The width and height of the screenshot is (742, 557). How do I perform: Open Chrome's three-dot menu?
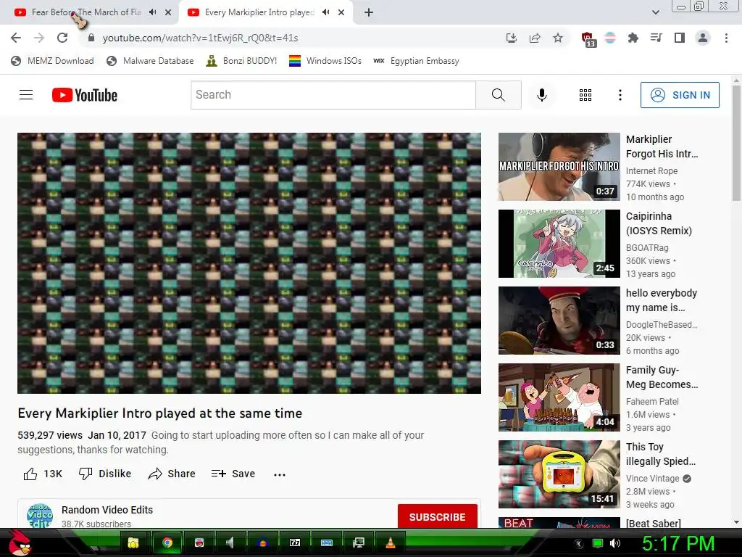(x=726, y=38)
